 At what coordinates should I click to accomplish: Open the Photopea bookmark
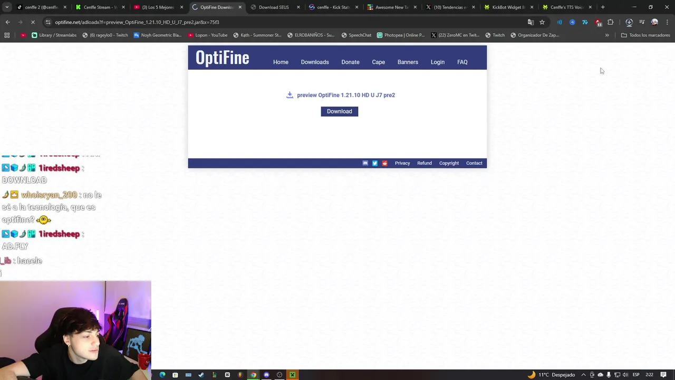click(x=401, y=35)
